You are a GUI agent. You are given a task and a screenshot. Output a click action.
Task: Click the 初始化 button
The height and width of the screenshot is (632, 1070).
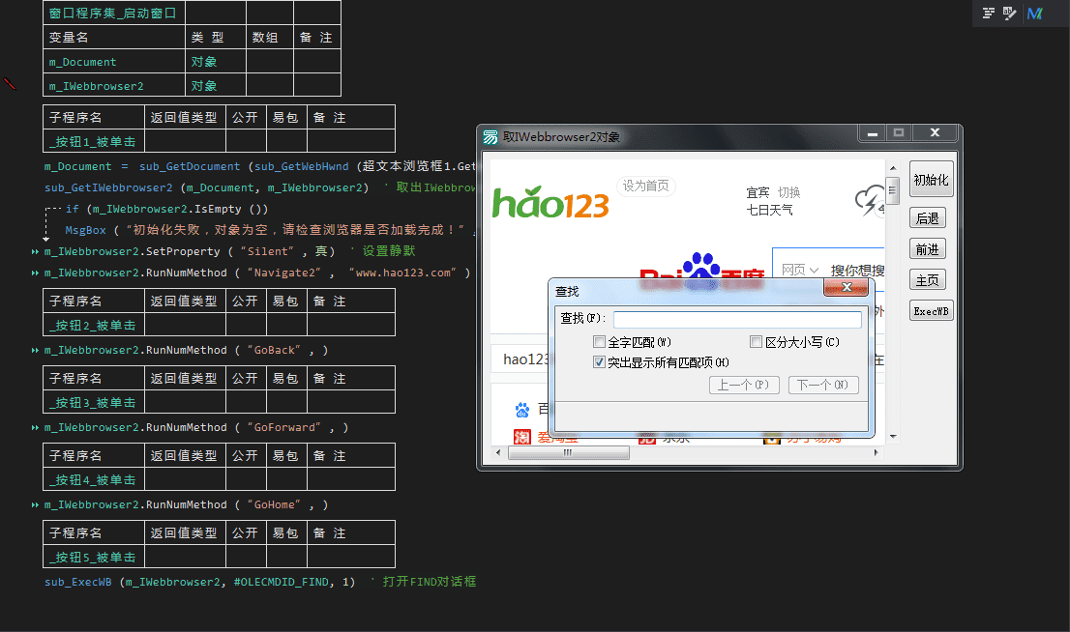point(930,179)
